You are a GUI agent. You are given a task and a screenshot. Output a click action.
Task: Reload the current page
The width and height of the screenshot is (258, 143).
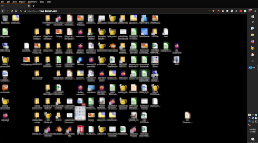[x=12, y=11]
